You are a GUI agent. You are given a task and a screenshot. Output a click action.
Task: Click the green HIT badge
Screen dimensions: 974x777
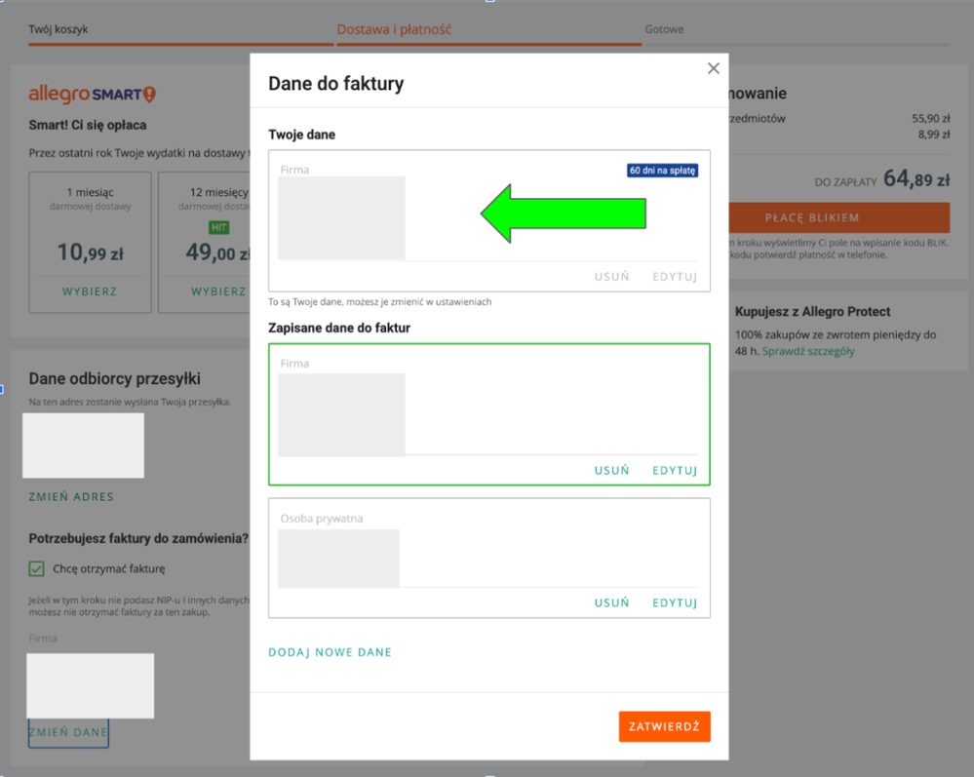[x=218, y=227]
